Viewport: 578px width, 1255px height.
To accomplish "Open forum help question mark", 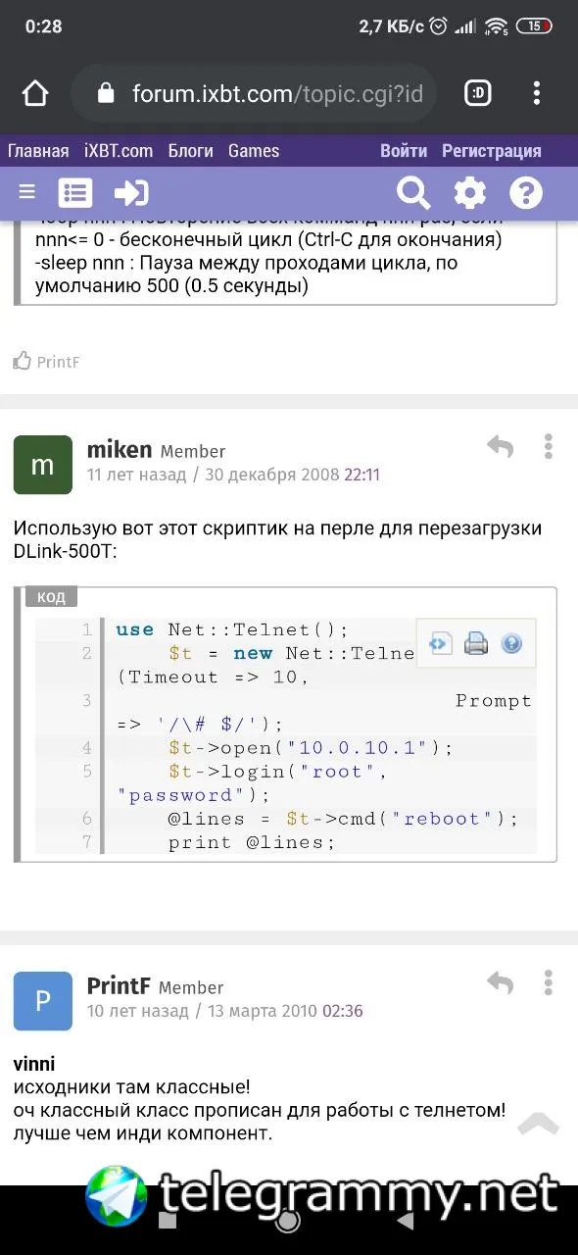I will point(526,192).
